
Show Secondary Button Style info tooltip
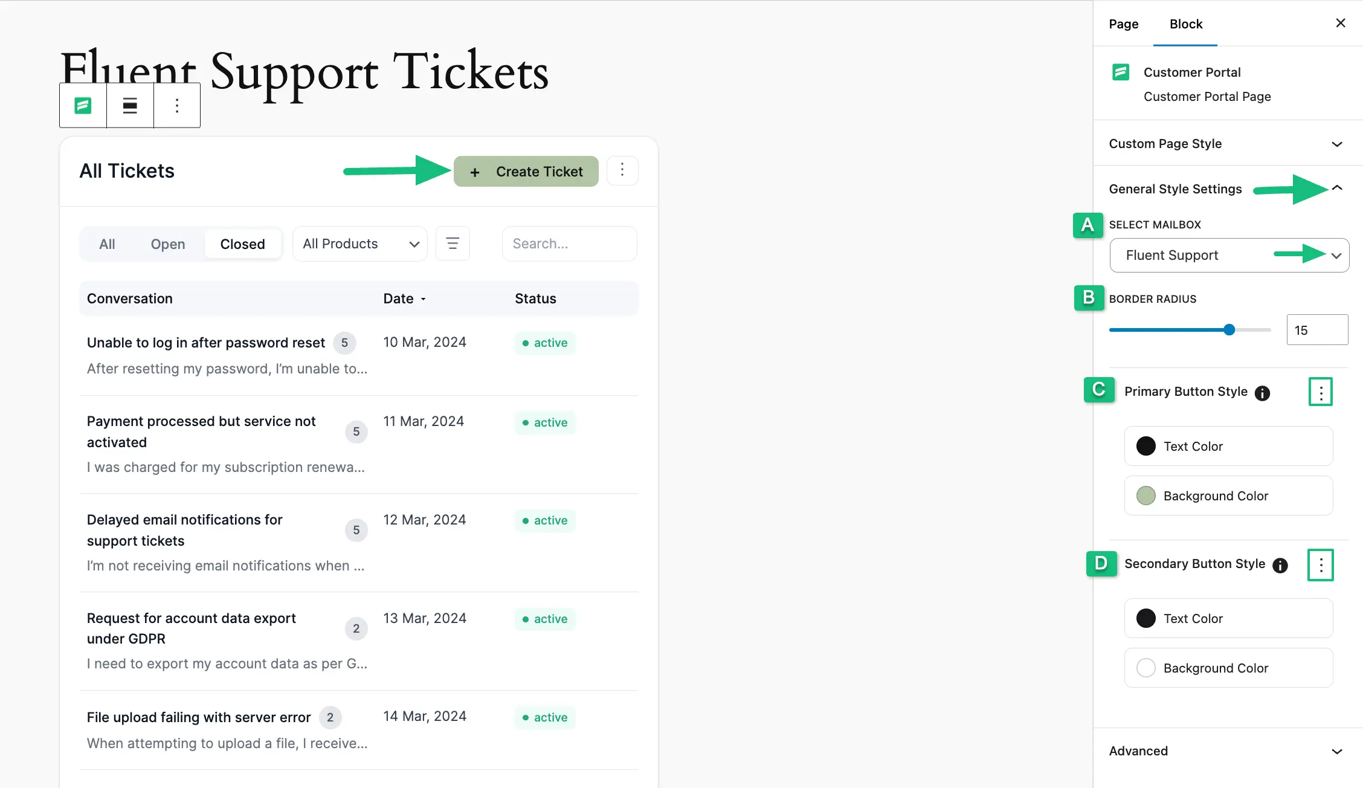tap(1280, 565)
